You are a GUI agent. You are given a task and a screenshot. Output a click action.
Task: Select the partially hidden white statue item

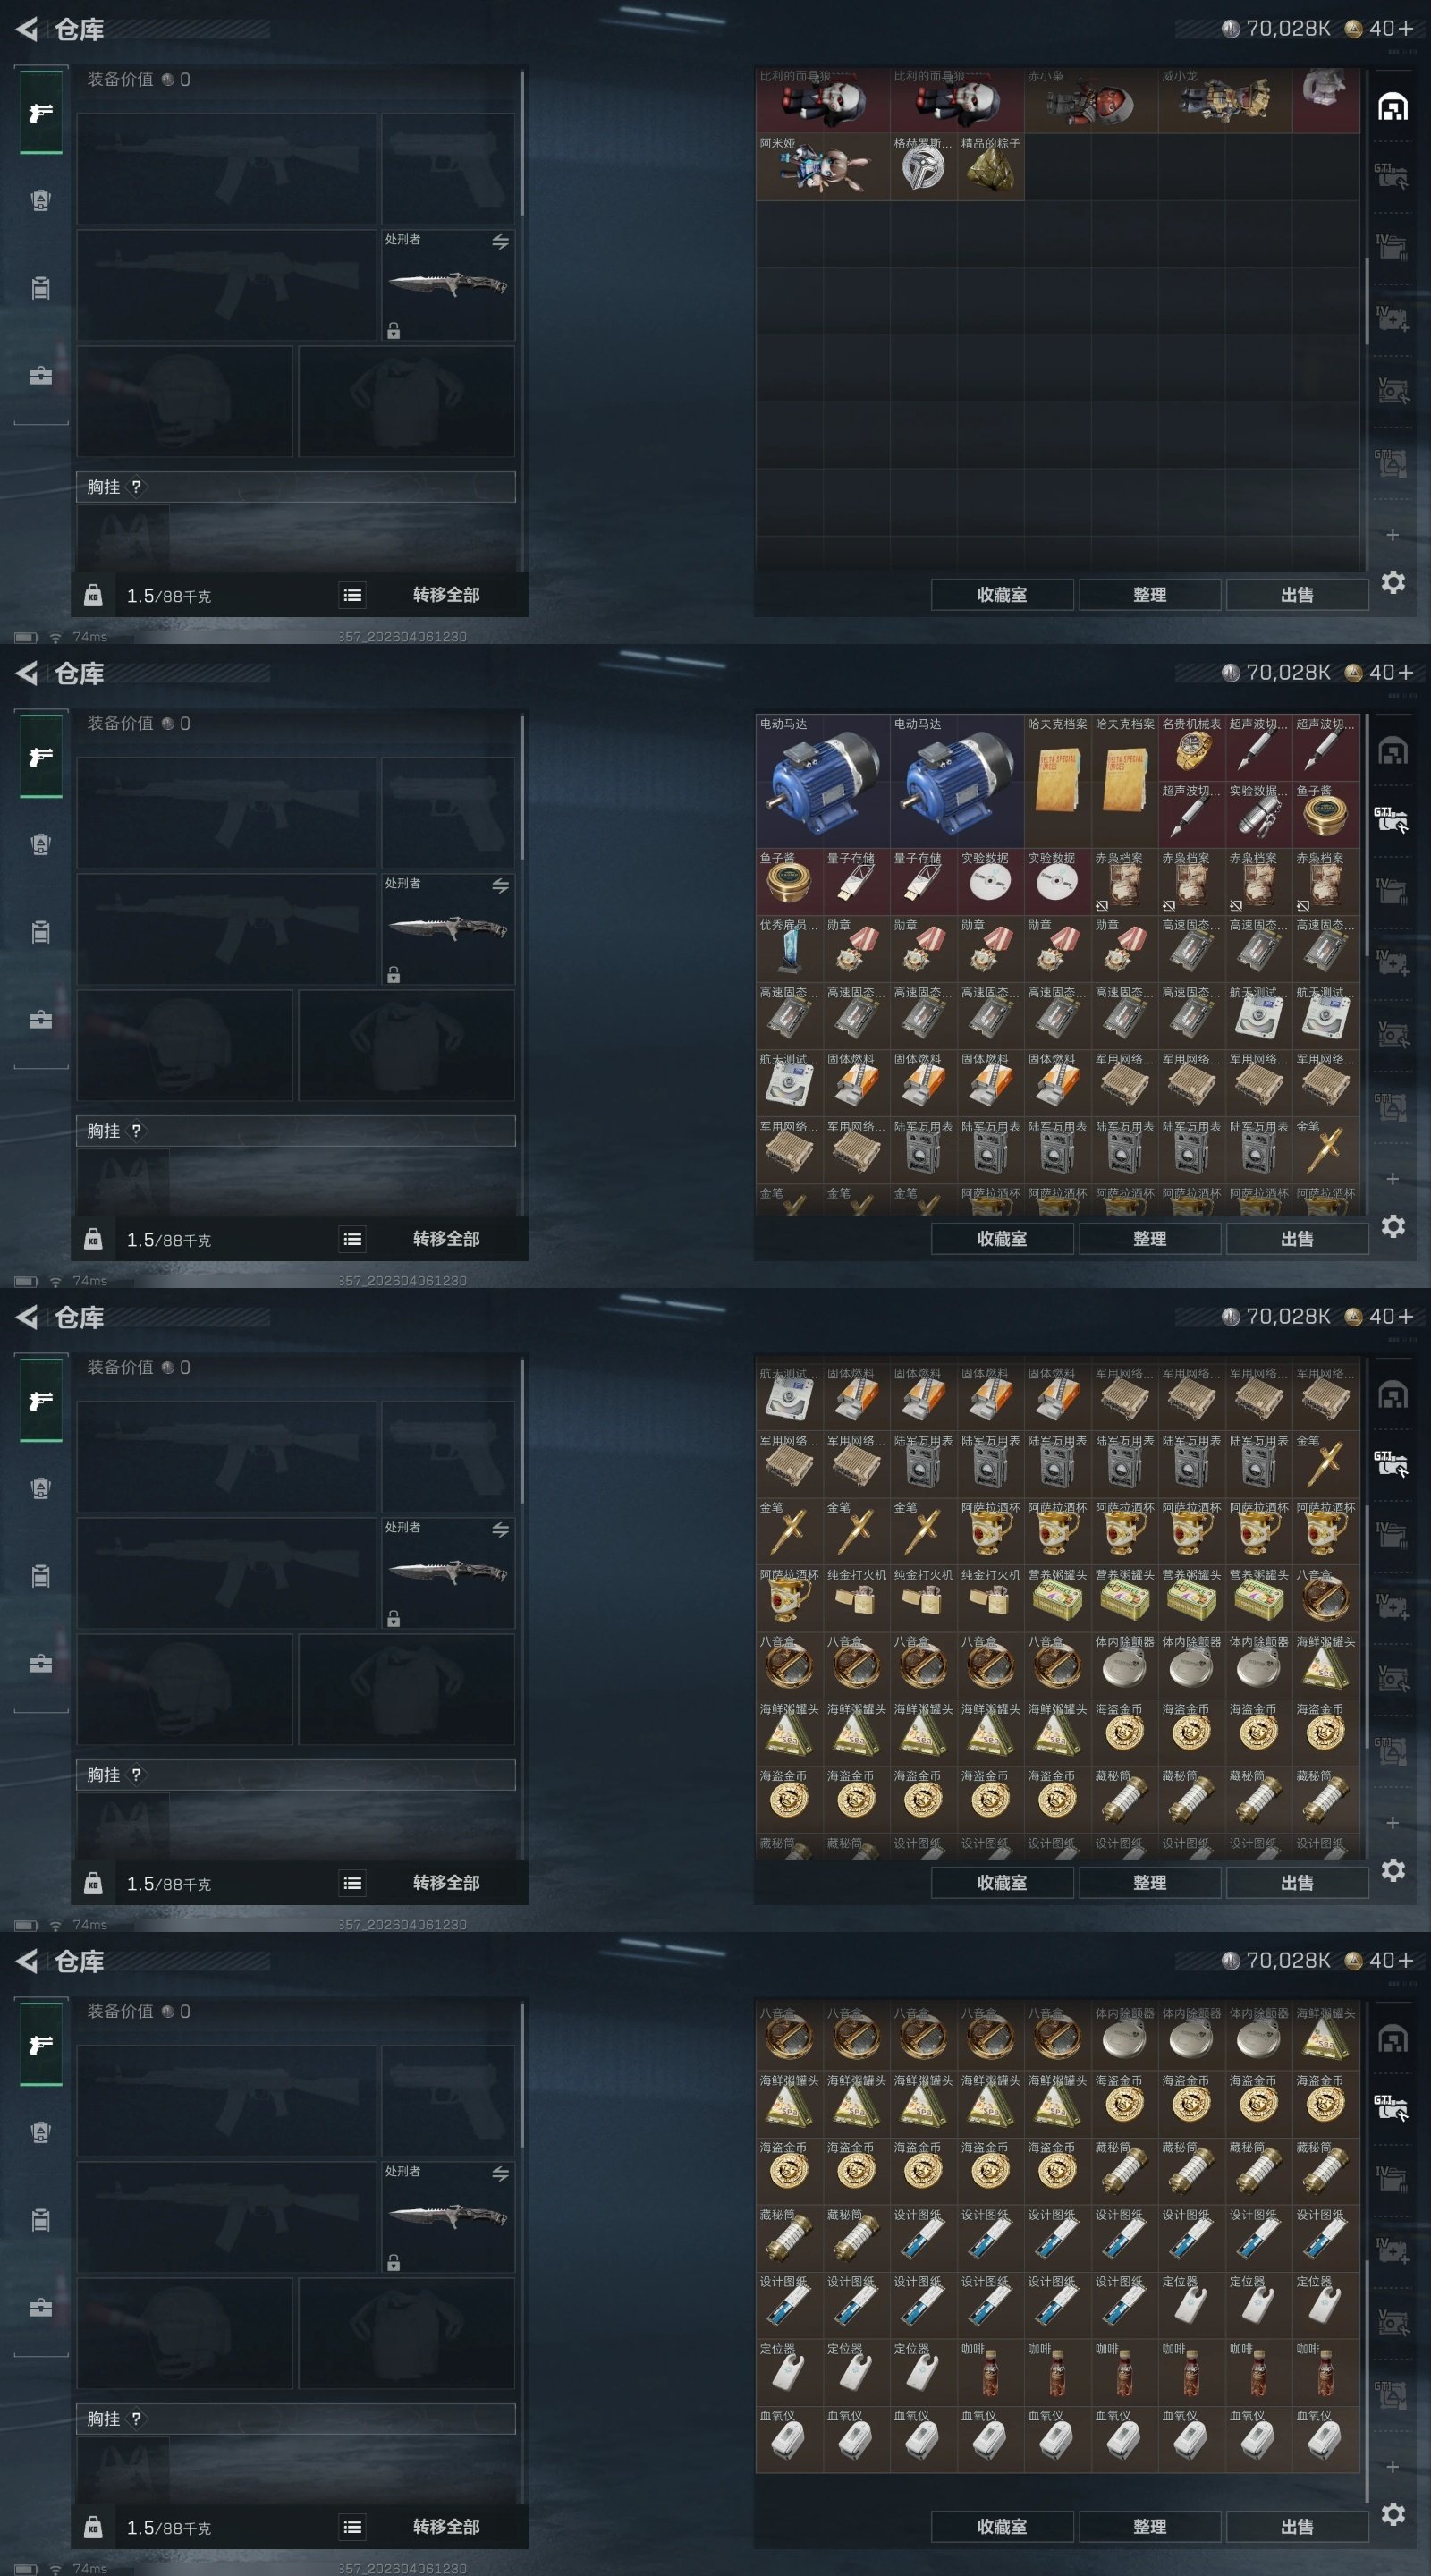1326,100
